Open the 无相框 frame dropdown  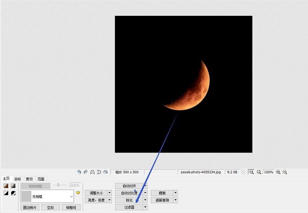[x=71, y=196]
